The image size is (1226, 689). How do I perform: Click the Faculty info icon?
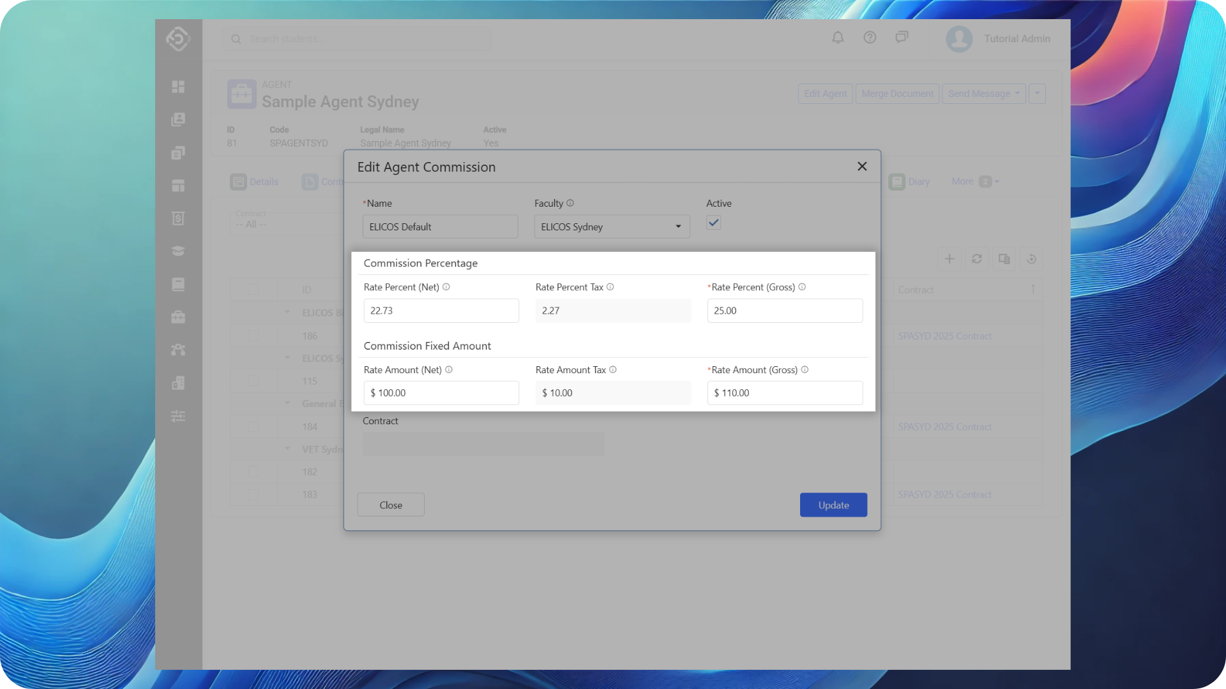(570, 203)
